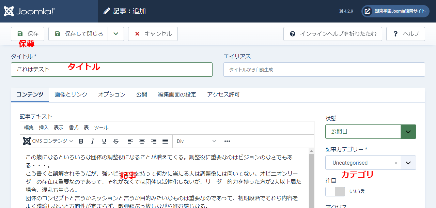This screenshot has height=208, width=436.
Task: Justify text alignment icon
Action: pos(165,141)
